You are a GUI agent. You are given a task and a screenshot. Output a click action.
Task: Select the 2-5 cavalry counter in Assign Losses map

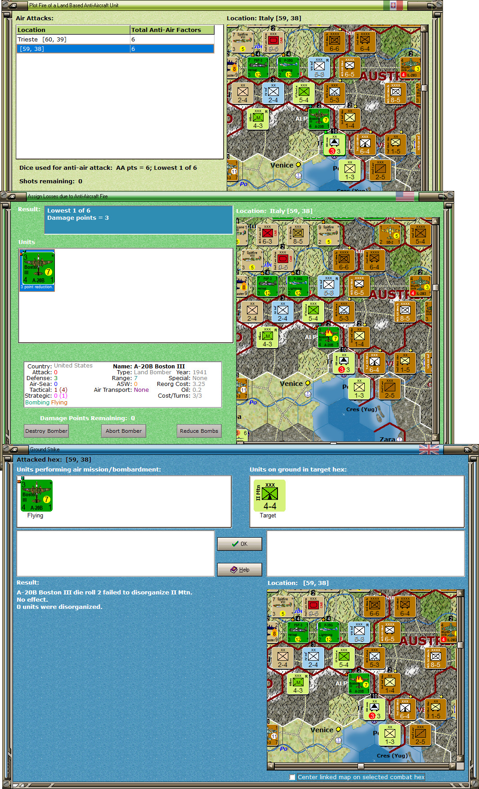click(389, 388)
